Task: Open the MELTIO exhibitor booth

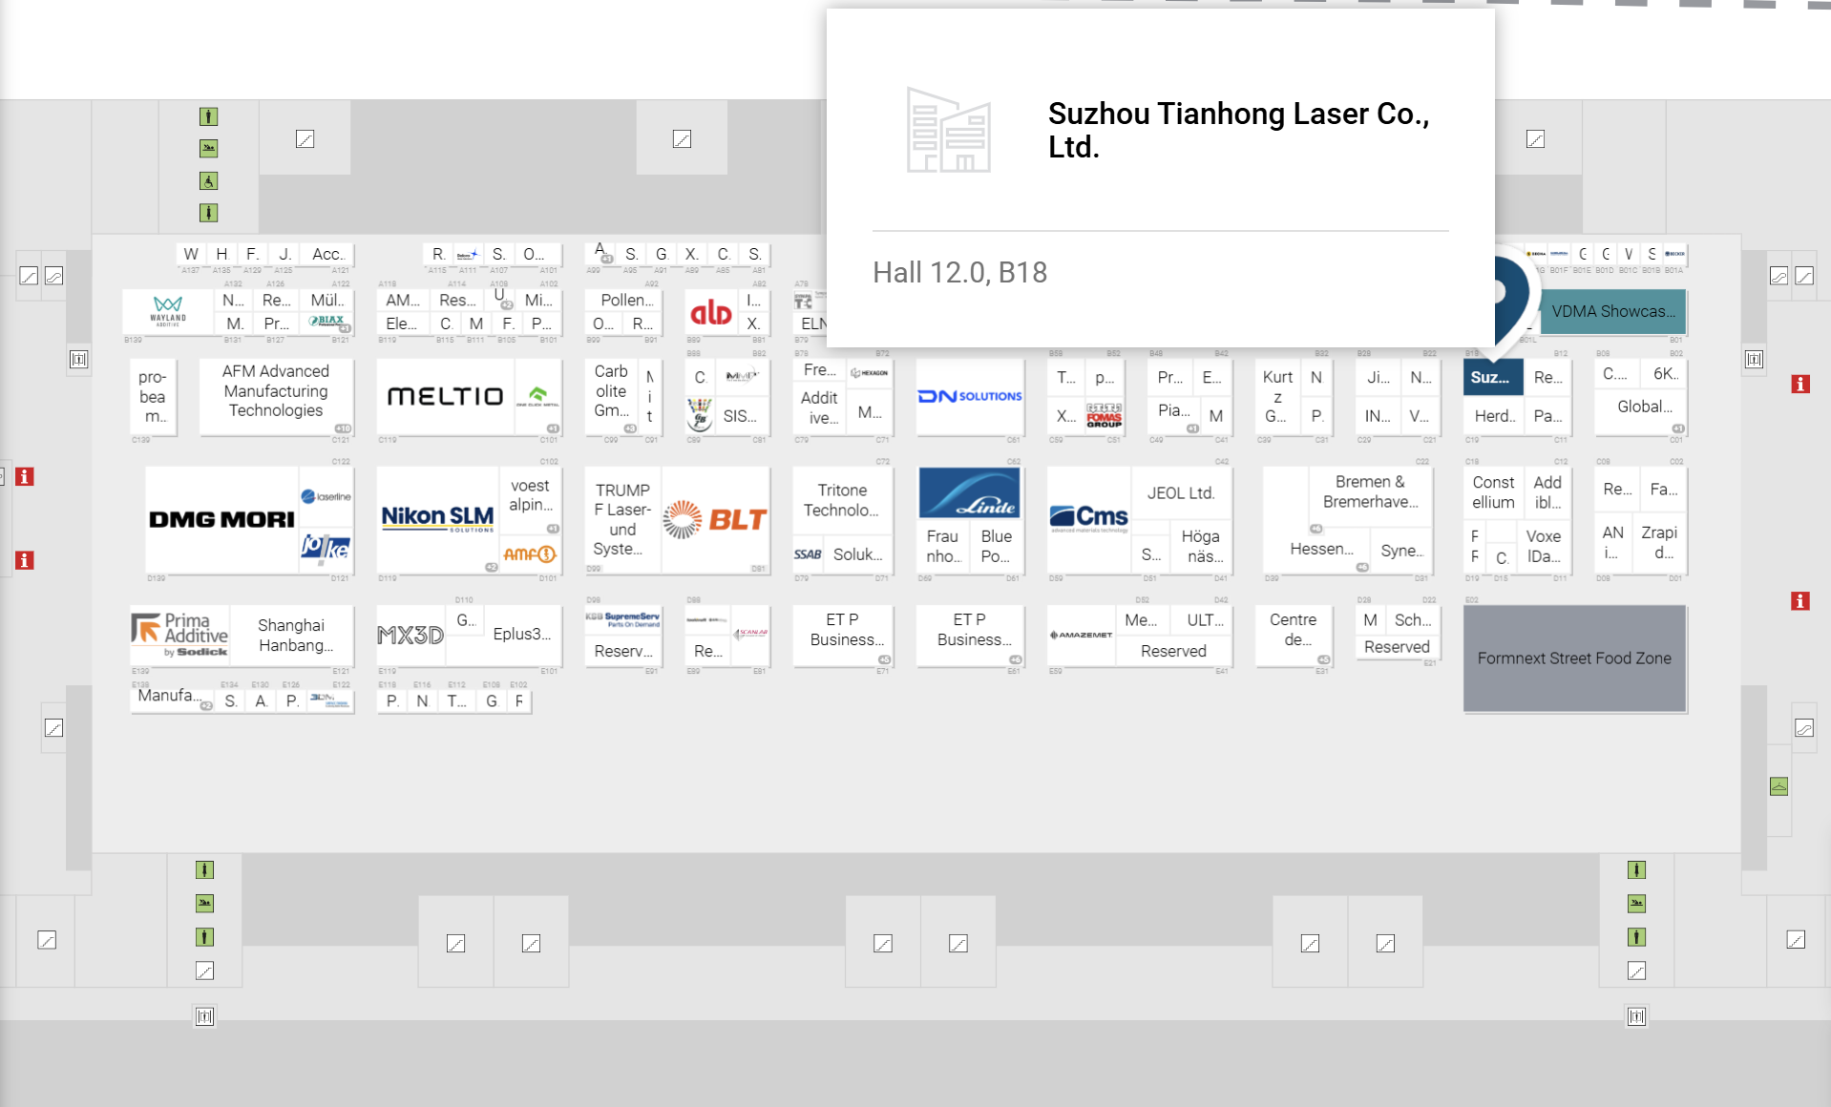Action: point(445,396)
